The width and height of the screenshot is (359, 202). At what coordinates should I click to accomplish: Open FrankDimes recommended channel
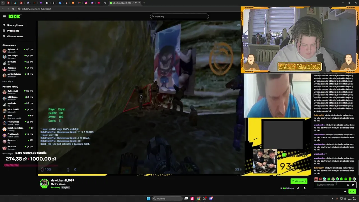18,123
